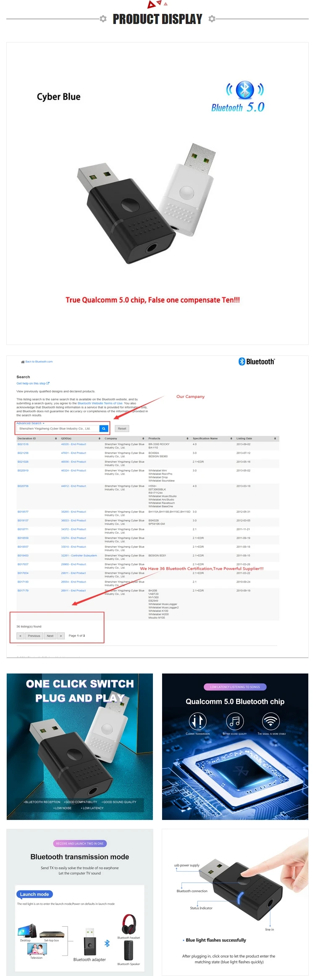315x976 pixels.
Task: Click the Better Sound Quality music note icon
Action: tap(235, 721)
